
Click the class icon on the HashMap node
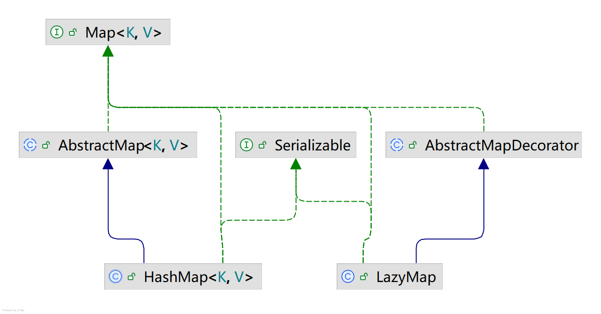coord(116,276)
